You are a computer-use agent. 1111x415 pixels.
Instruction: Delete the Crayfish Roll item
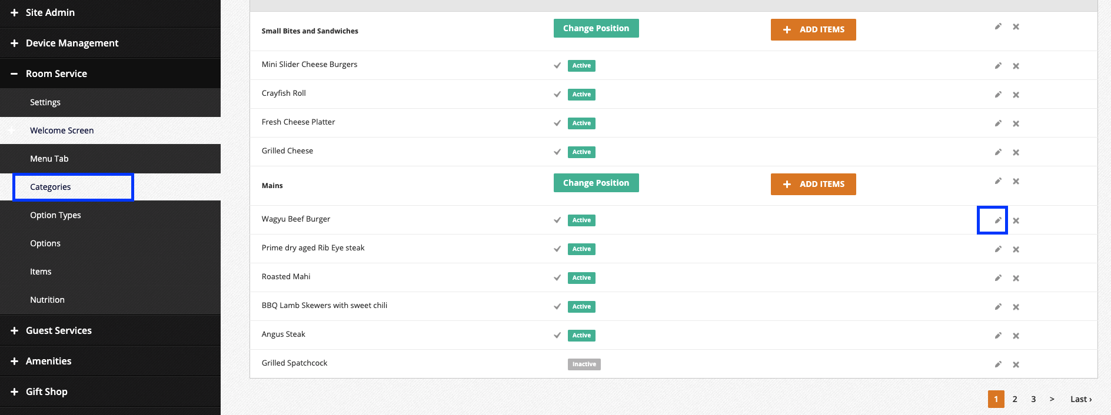(1016, 95)
